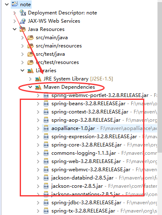The width and height of the screenshot is (162, 215).
Task: Select spring-webmvc-portlet-3.2.8.RELEASE.jar
Action: click(x=100, y=95)
